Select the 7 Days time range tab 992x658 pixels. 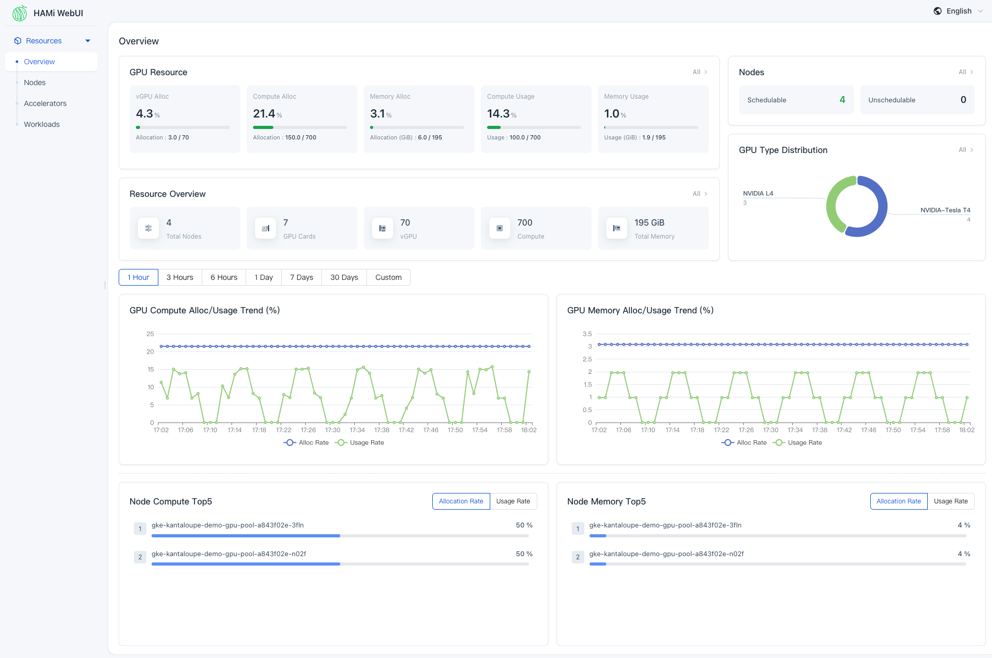coord(301,277)
